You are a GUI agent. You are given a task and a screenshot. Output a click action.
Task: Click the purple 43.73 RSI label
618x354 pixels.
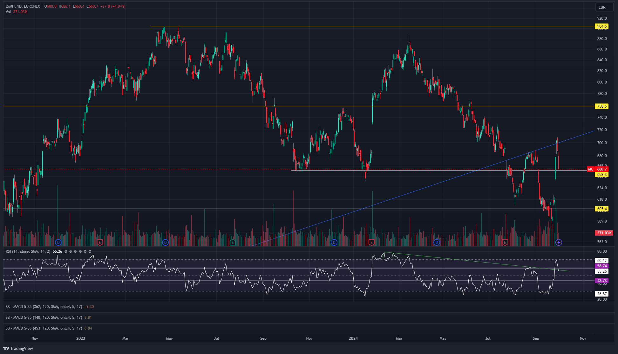(601, 281)
